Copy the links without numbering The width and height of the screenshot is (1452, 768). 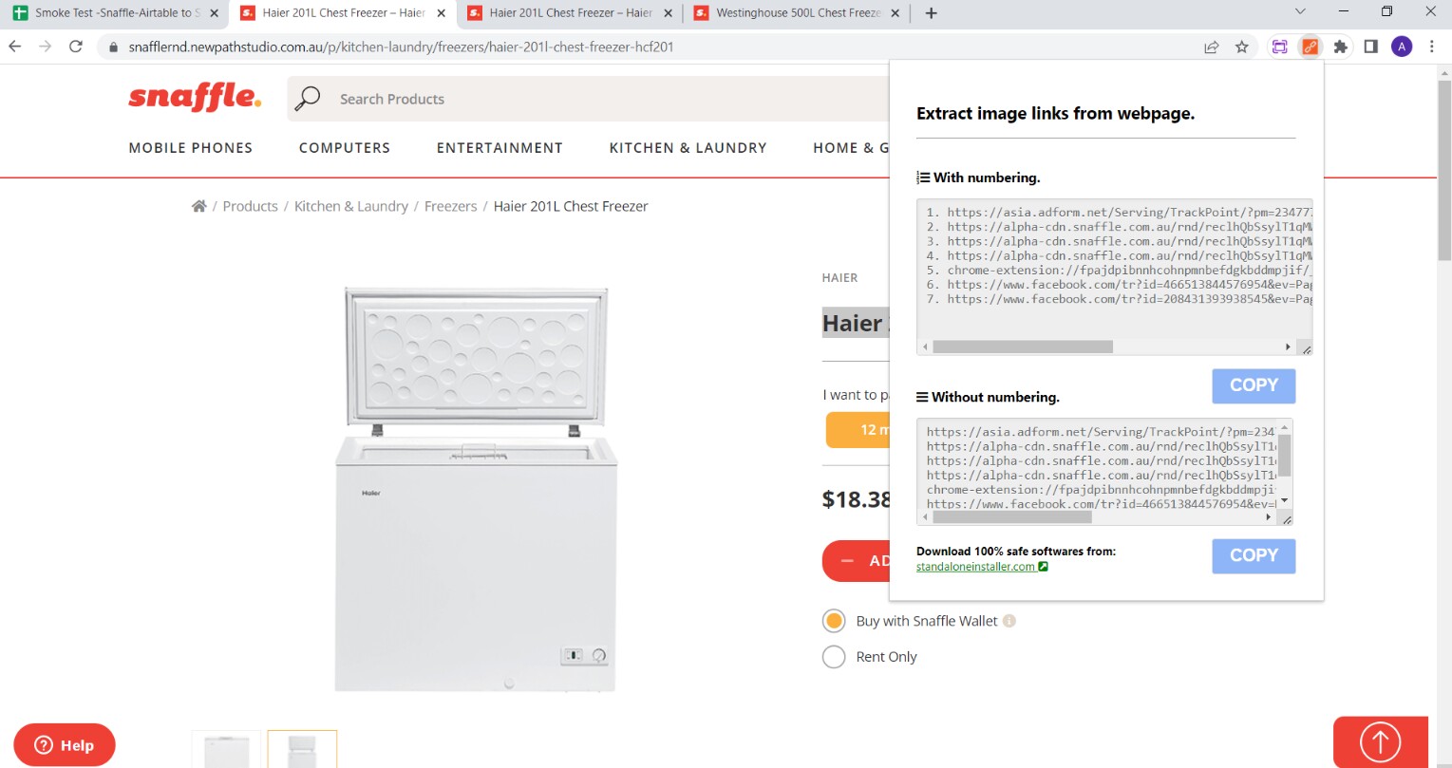pyautogui.click(x=1254, y=555)
